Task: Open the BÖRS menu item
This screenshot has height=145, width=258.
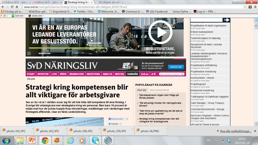Action: (63, 74)
